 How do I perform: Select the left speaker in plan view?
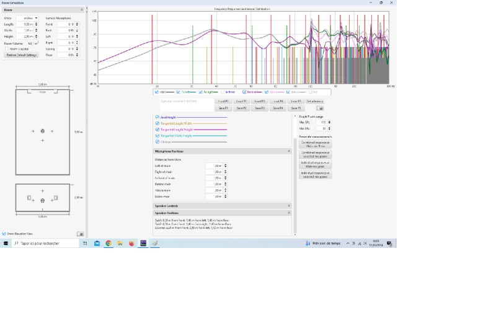pyautogui.click(x=29, y=91)
